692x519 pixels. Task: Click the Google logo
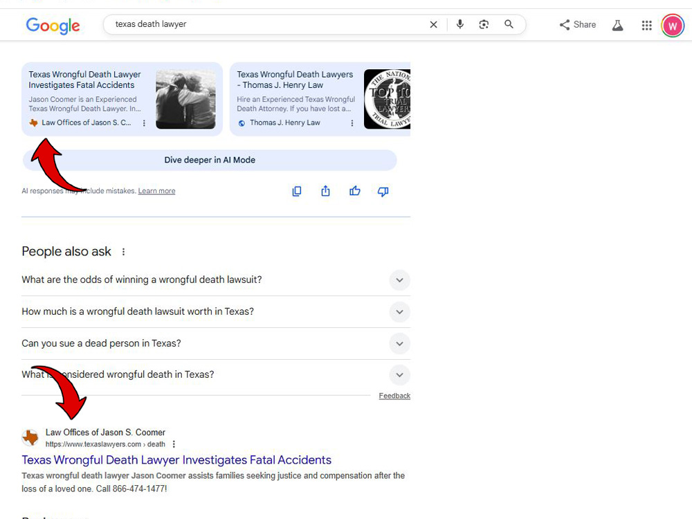(x=53, y=26)
